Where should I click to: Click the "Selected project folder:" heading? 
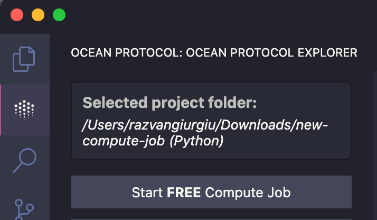(x=169, y=103)
